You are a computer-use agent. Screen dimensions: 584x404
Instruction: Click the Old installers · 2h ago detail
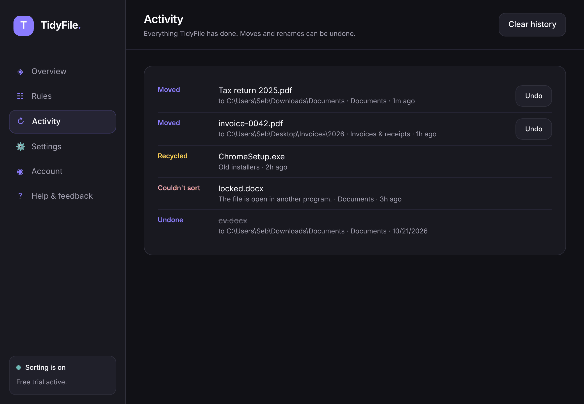point(253,167)
